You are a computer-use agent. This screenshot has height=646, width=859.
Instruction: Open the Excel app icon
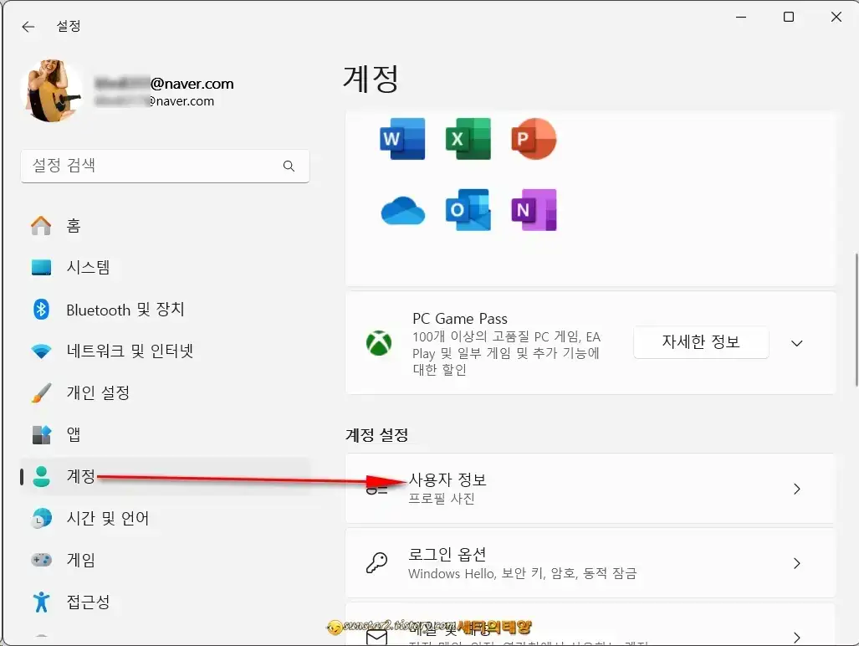(468, 139)
